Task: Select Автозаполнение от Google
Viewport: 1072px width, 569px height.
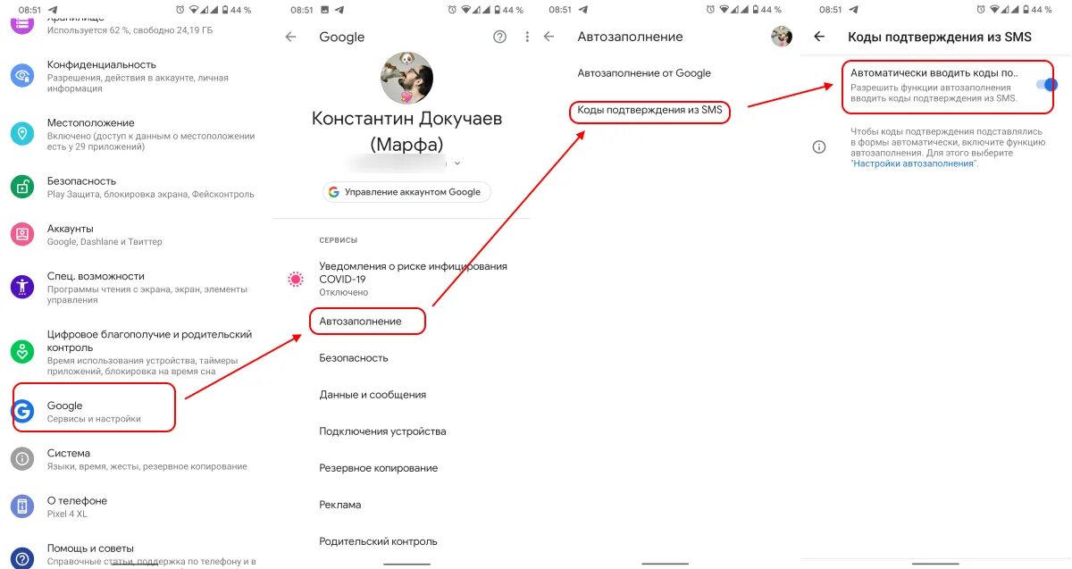Action: pyautogui.click(x=644, y=73)
